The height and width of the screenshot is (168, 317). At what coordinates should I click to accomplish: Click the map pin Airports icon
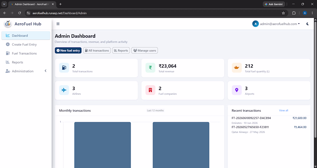237,90
